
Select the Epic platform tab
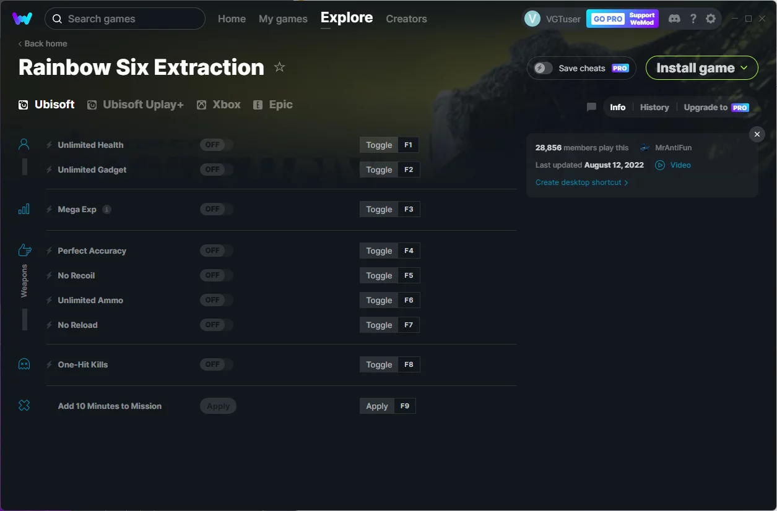click(273, 105)
